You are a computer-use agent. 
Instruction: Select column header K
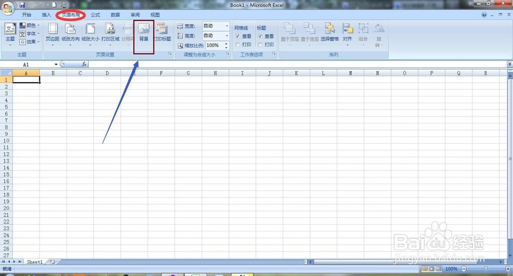pos(297,73)
